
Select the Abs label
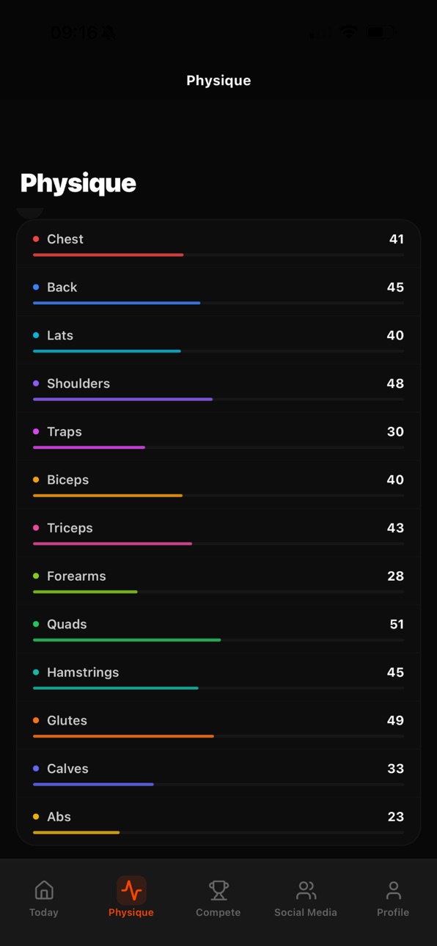(x=59, y=817)
